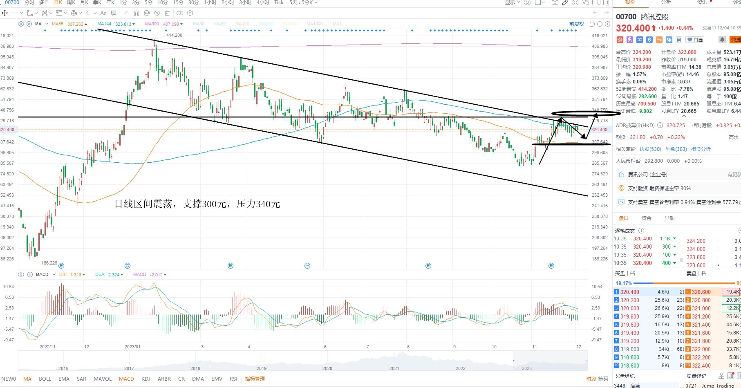
Task: Enable the hidden MA120 line
Action: 243,24
